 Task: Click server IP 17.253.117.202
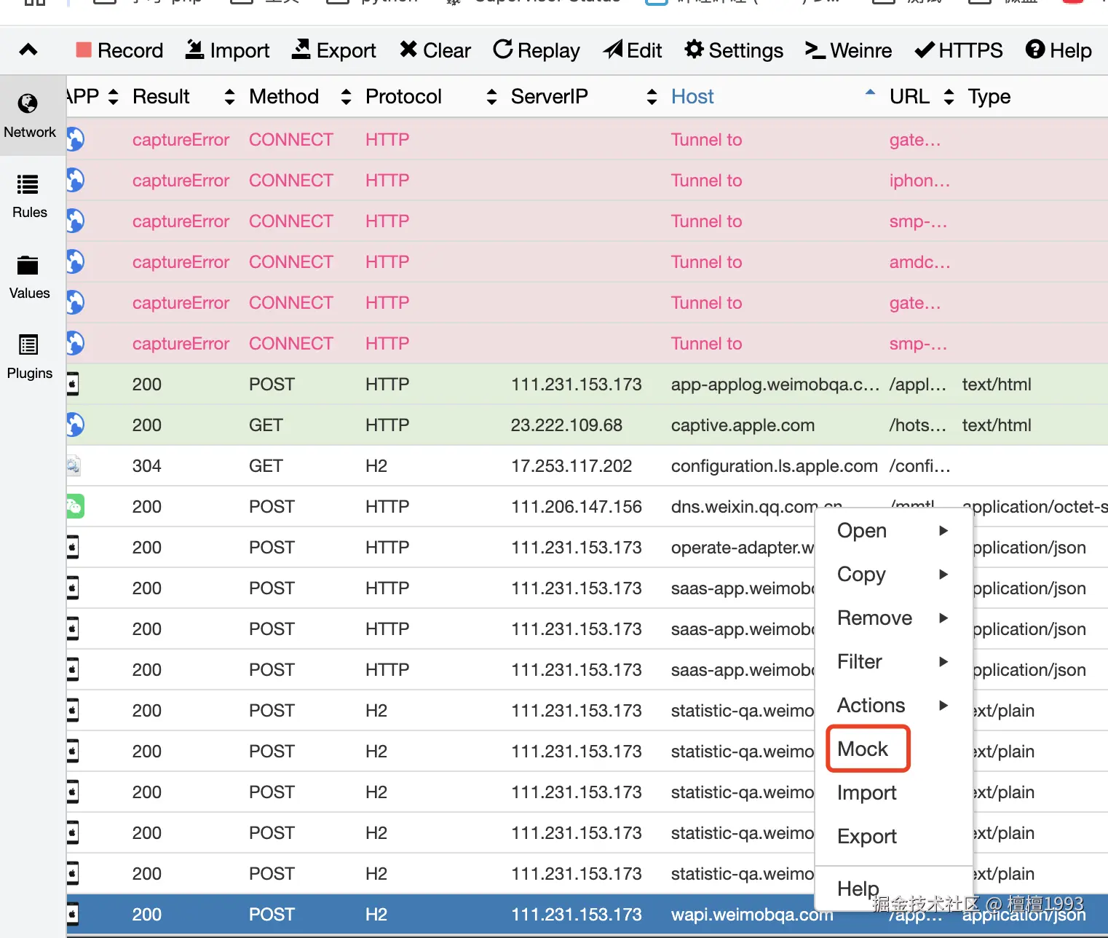(571, 466)
